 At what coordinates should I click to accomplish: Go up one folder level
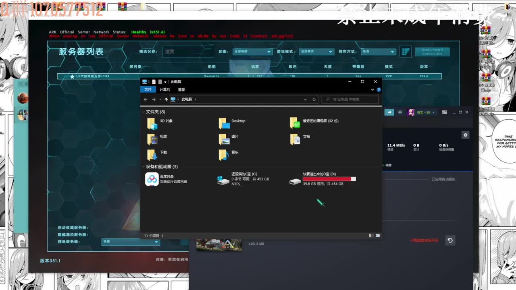tap(166, 99)
